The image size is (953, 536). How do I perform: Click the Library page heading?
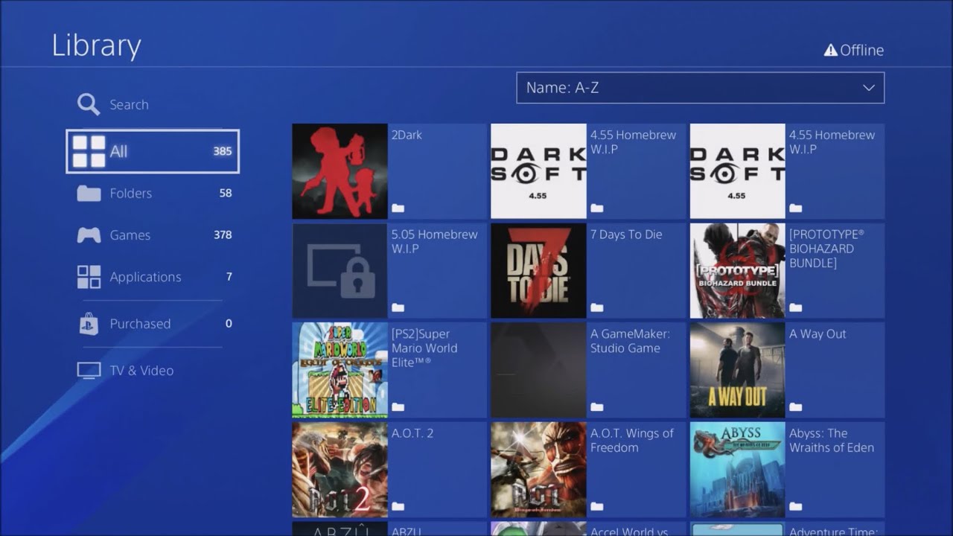[x=96, y=46]
